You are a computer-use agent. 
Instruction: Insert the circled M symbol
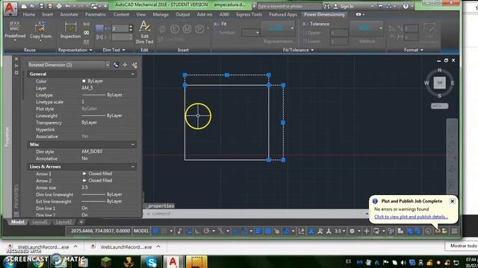tap(187, 29)
